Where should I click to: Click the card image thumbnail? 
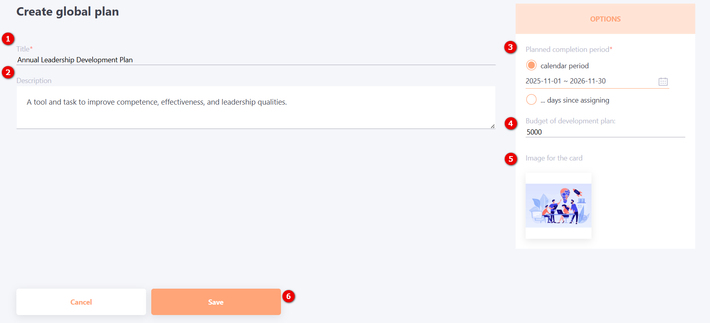coord(558,206)
